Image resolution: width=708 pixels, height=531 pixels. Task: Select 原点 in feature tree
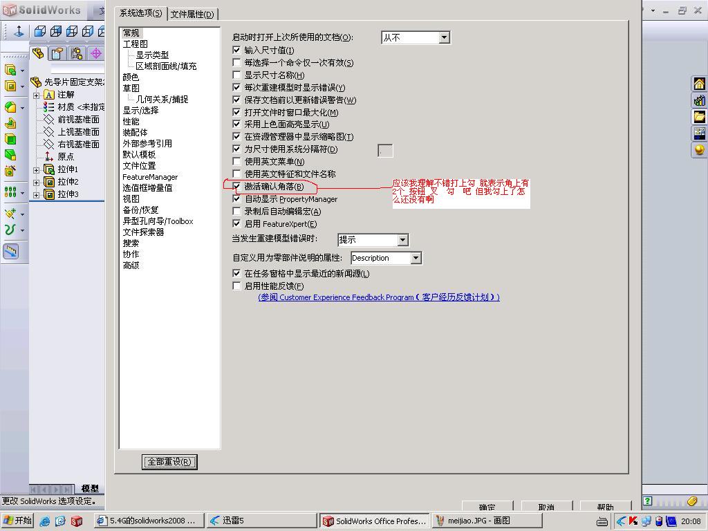[x=66, y=157]
